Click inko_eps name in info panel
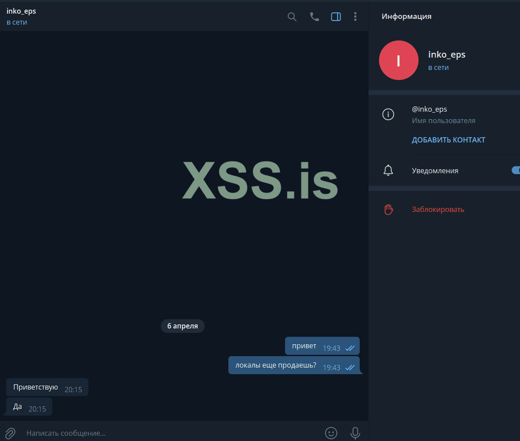Viewport: 520px width, 441px height. tap(446, 55)
